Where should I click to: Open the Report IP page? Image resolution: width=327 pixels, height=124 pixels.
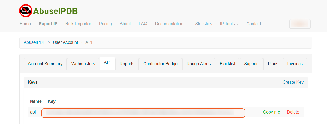(48, 24)
